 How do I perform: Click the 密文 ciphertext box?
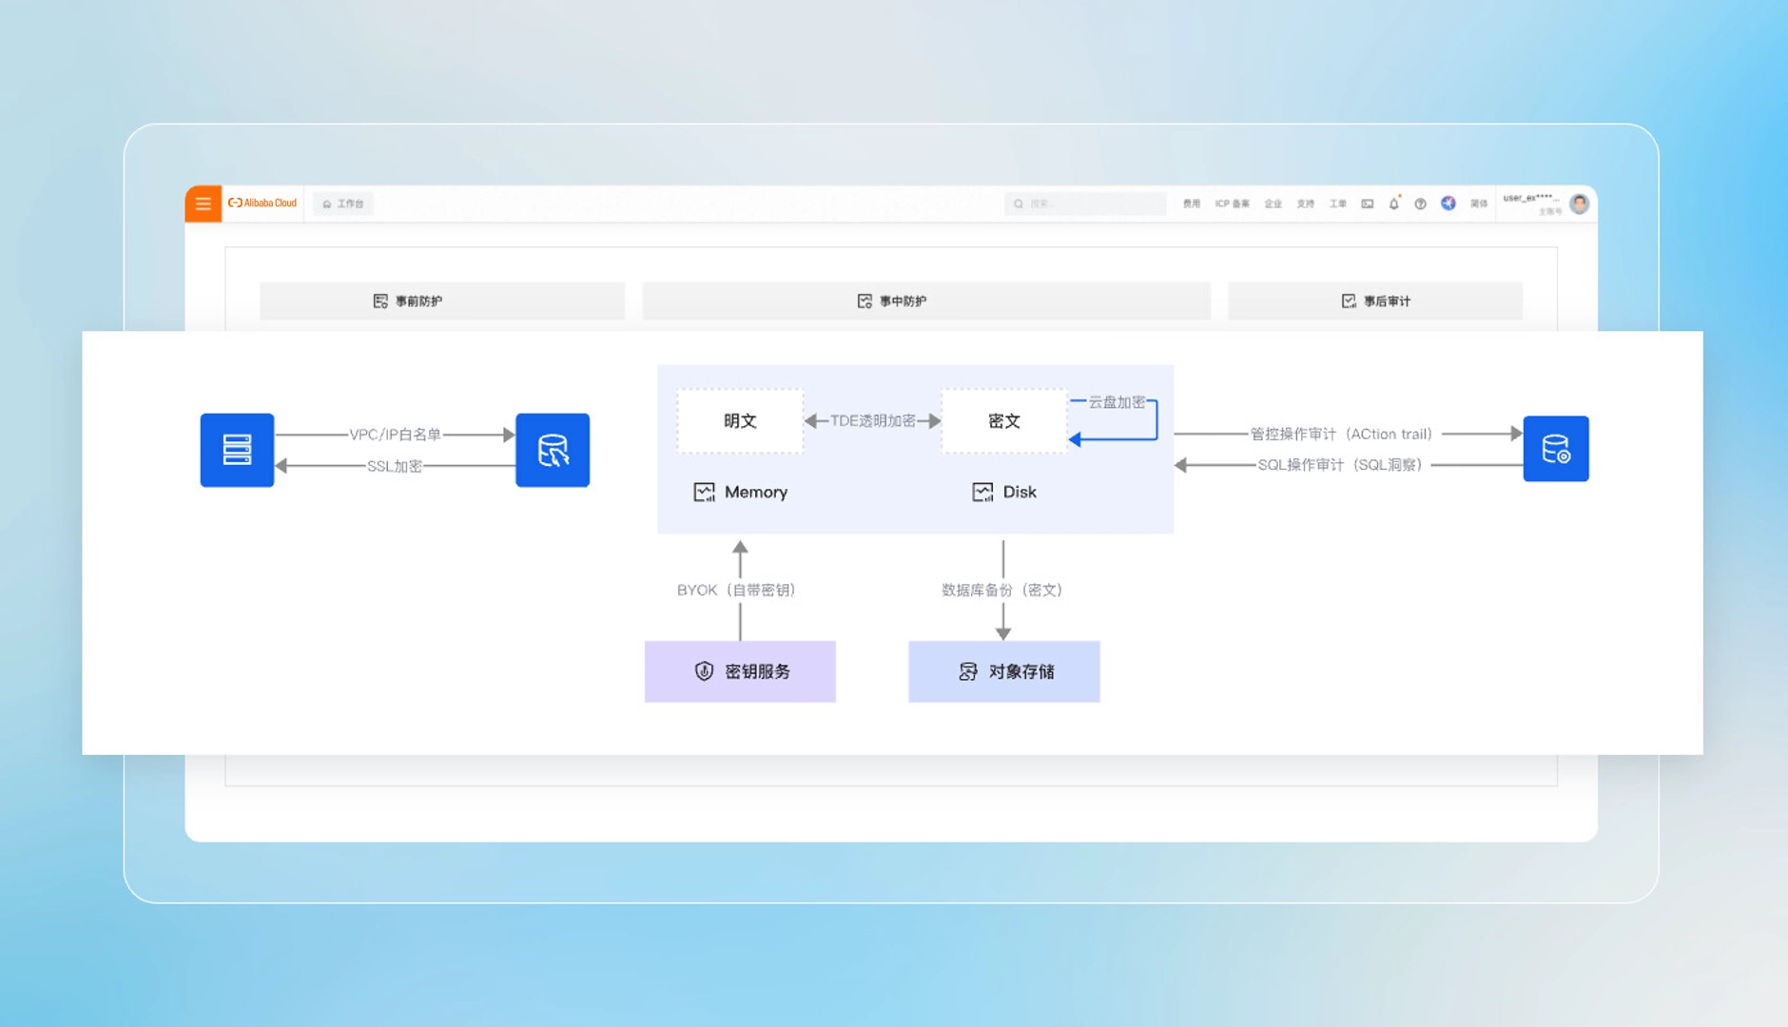(x=1004, y=421)
